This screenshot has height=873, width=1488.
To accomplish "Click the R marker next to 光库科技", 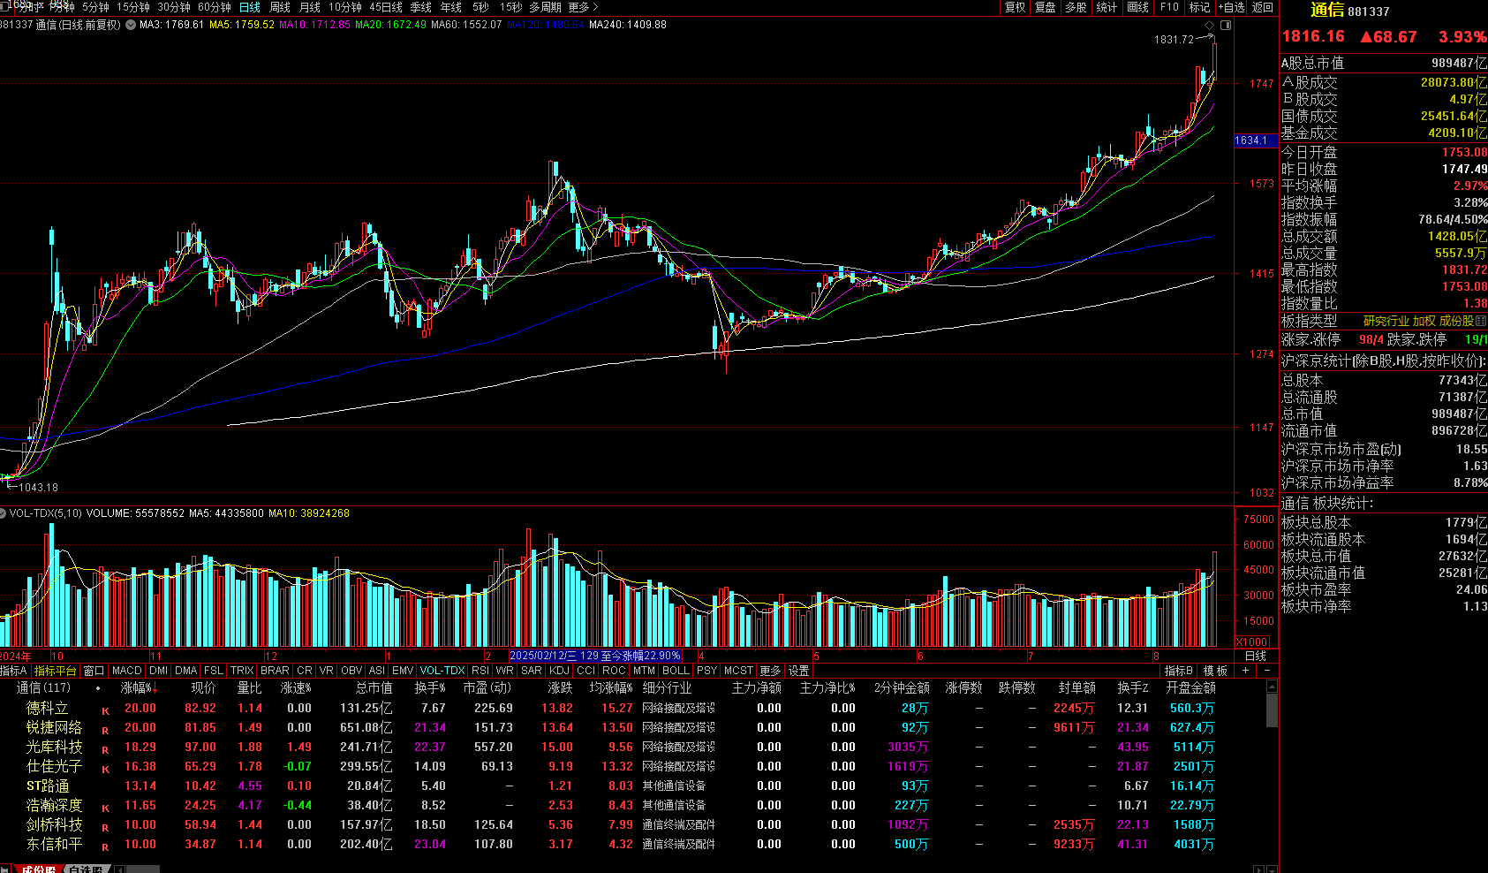I will 105,749.
